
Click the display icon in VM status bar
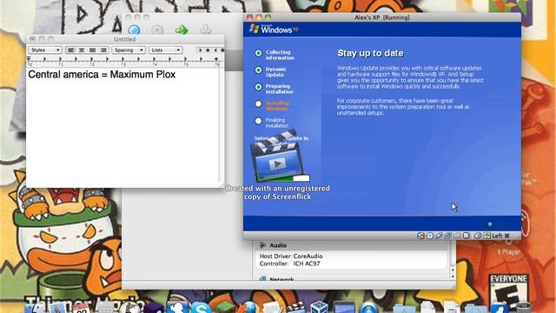467,236
